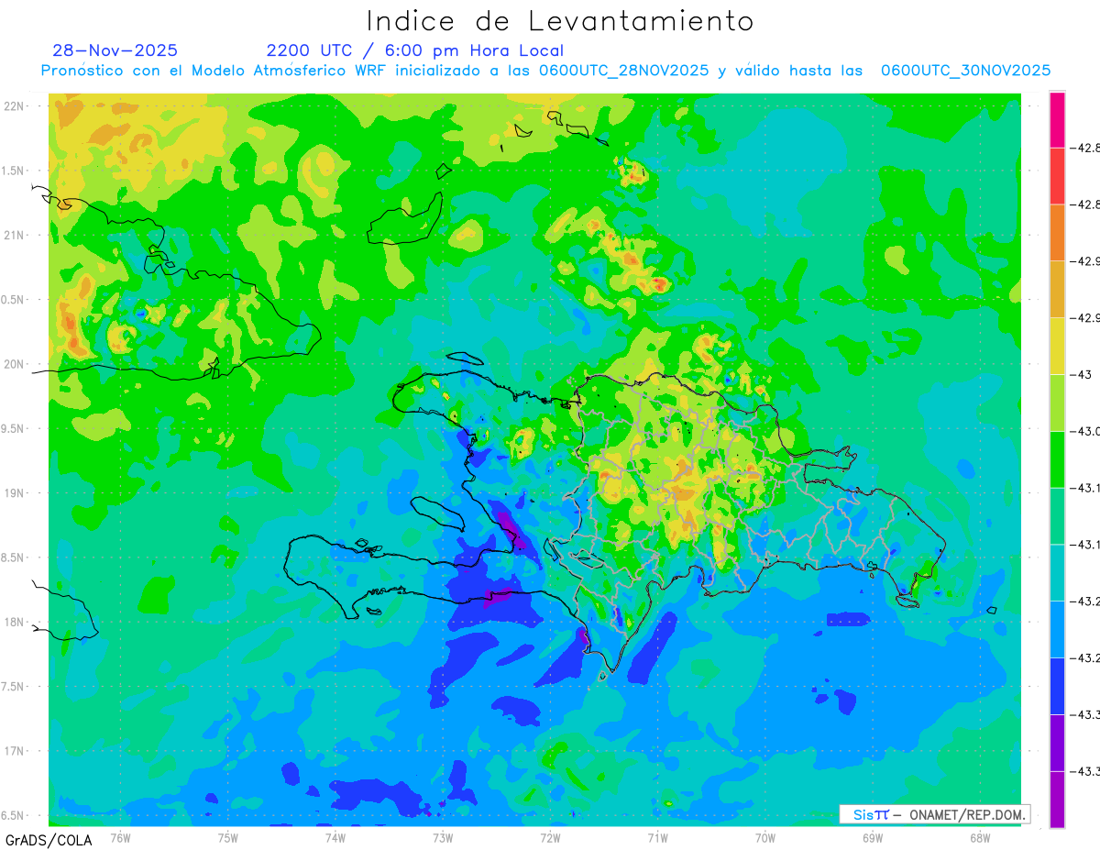Click the 9.5N latitude axis label

[14, 428]
